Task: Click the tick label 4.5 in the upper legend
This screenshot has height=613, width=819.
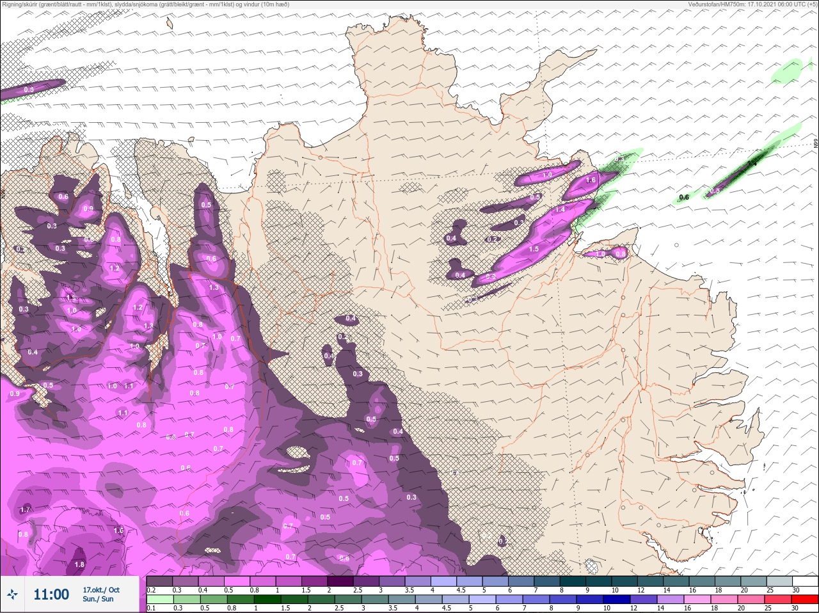Action: [461, 590]
